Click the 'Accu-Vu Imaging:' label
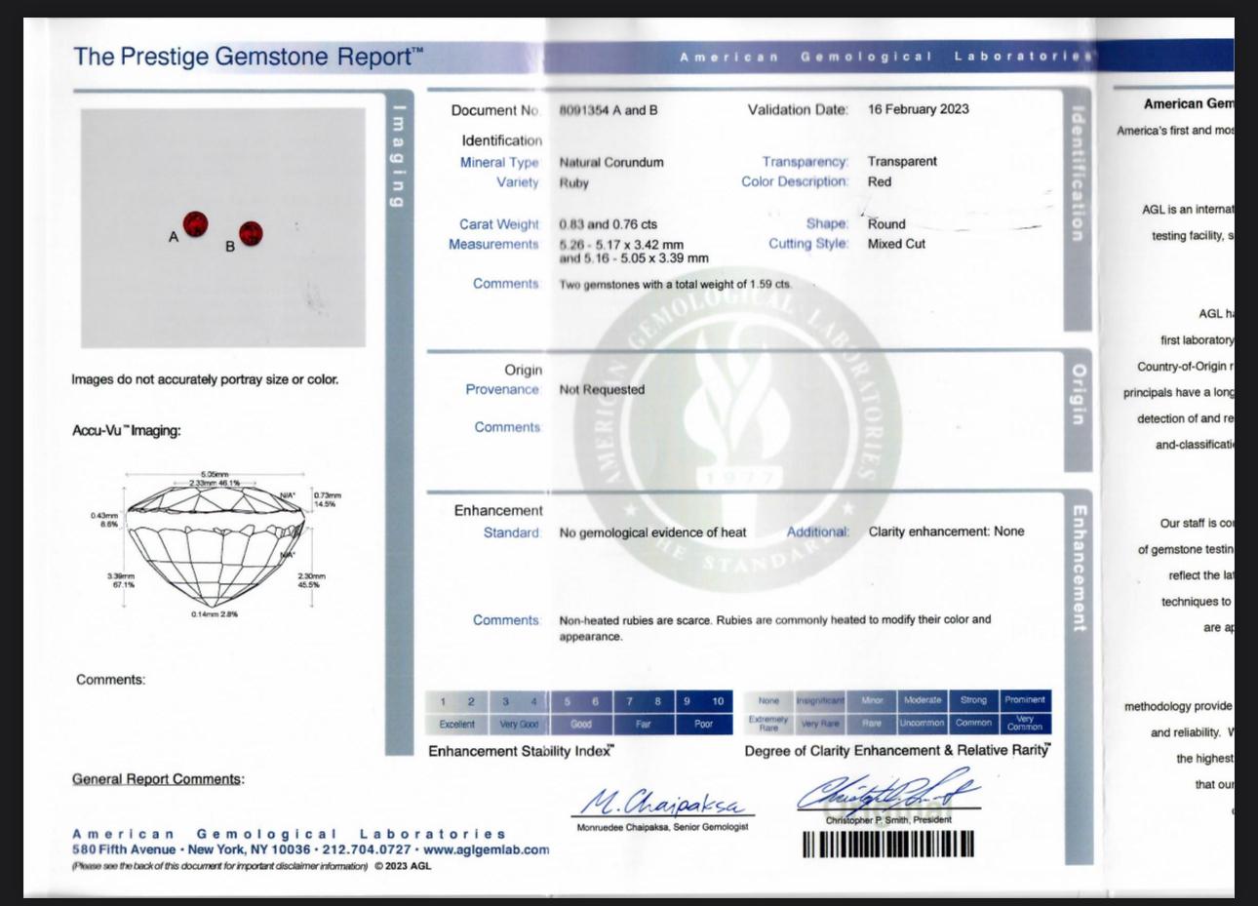The image size is (1258, 906). coord(127,430)
